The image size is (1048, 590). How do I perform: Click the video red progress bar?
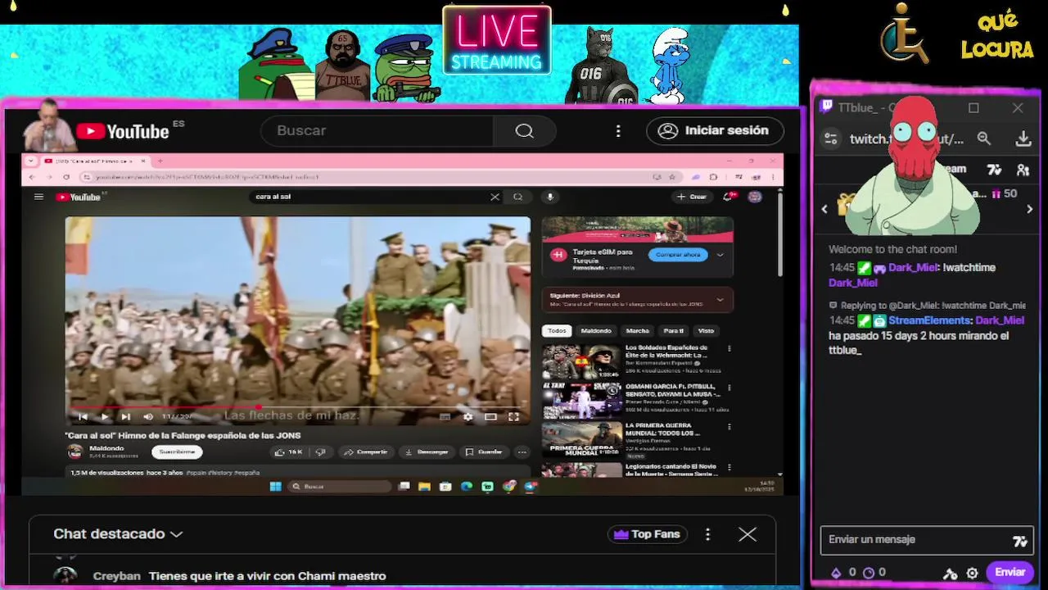(x=166, y=406)
